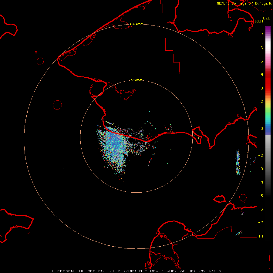Click the 50 NMI range ring label
The image size is (273, 273).
(136, 80)
